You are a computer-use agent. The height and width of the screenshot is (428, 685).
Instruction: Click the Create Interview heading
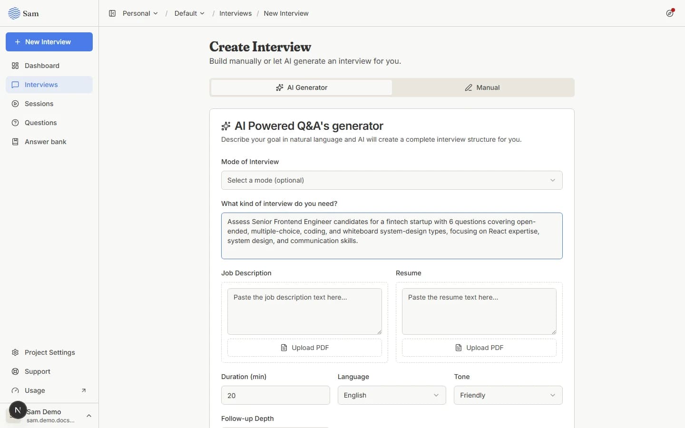(260, 47)
